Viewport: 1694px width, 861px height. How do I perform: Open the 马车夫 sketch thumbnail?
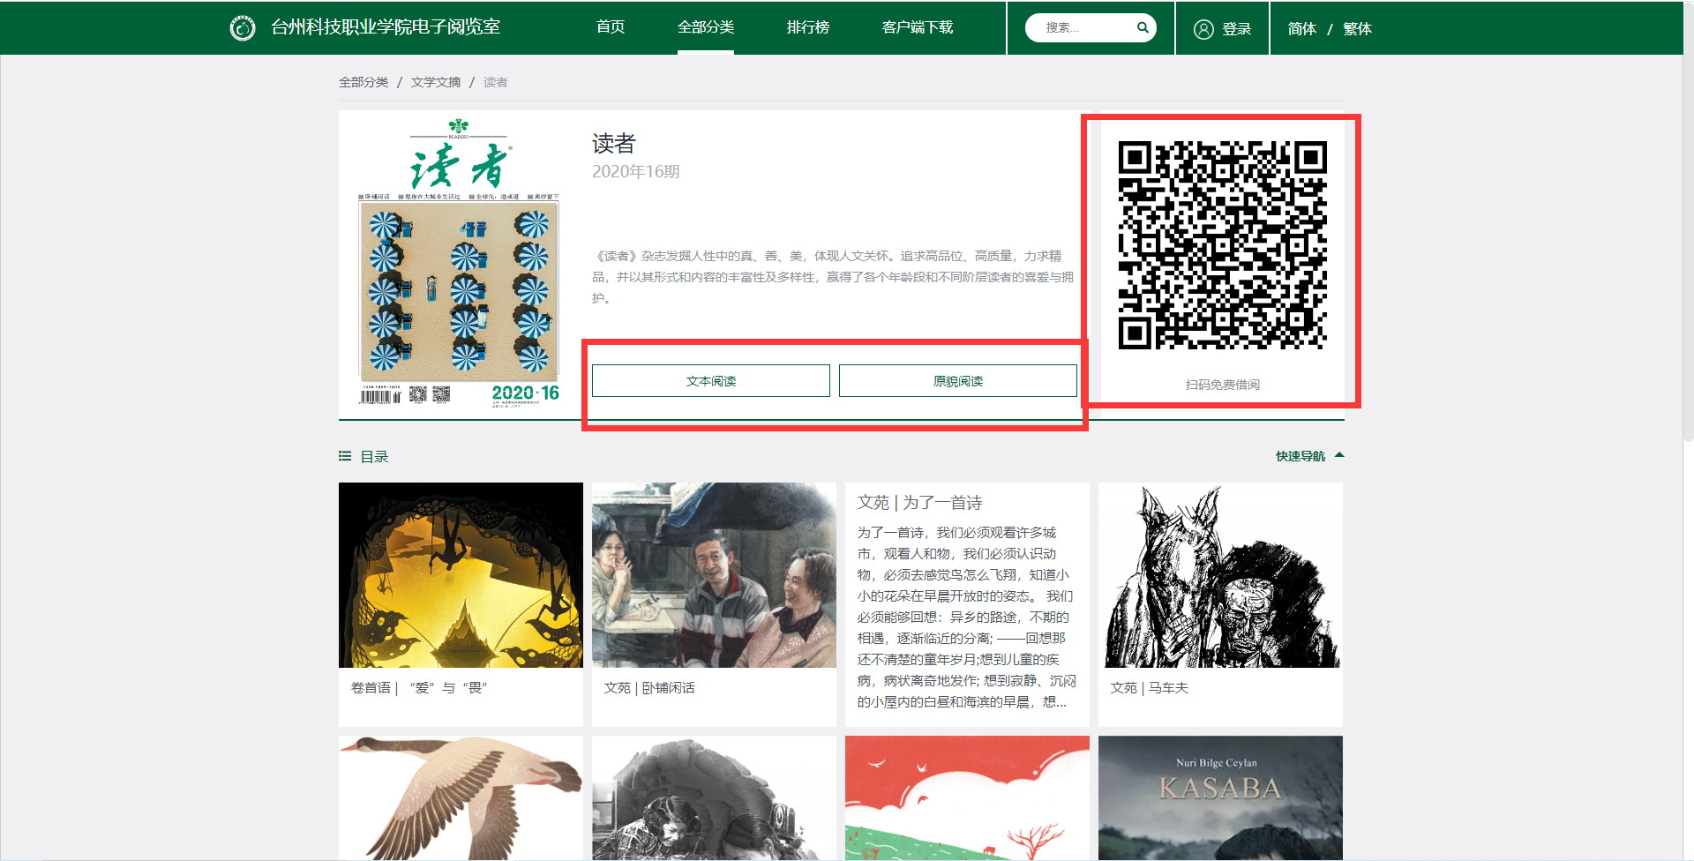1220,575
